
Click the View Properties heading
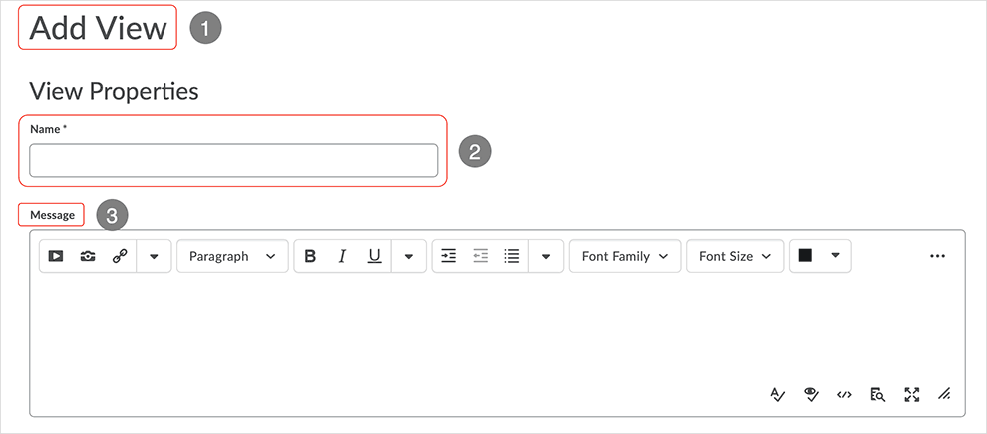click(114, 91)
